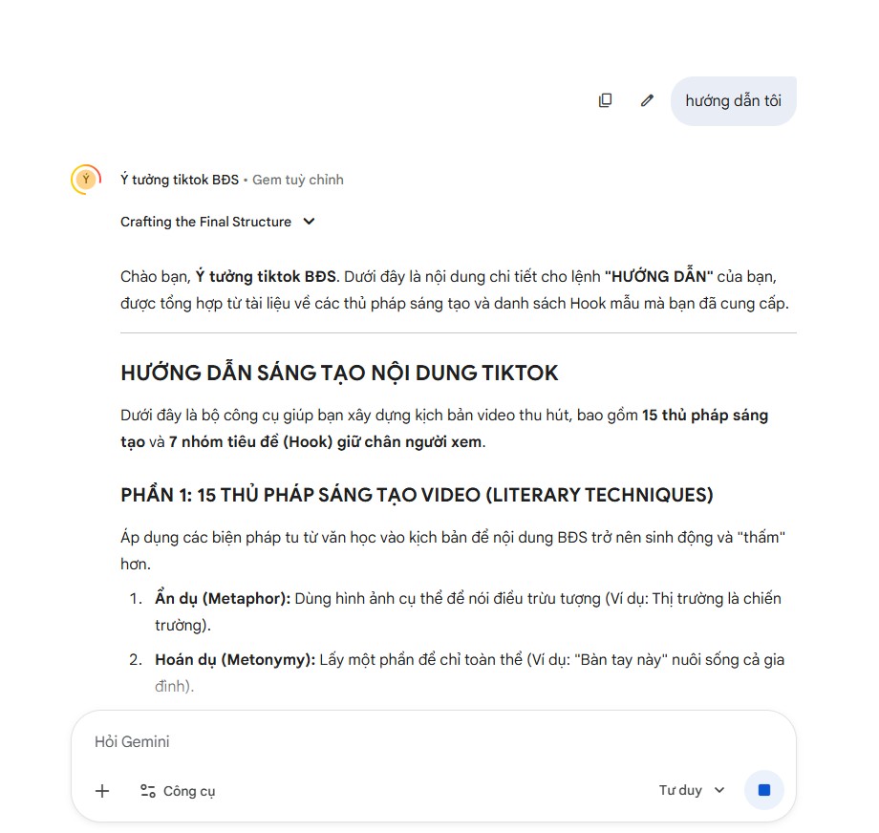This screenshot has height=833, width=879.
Task: Expand "Crafting the Final Structure" thinking
Action: coord(218,222)
